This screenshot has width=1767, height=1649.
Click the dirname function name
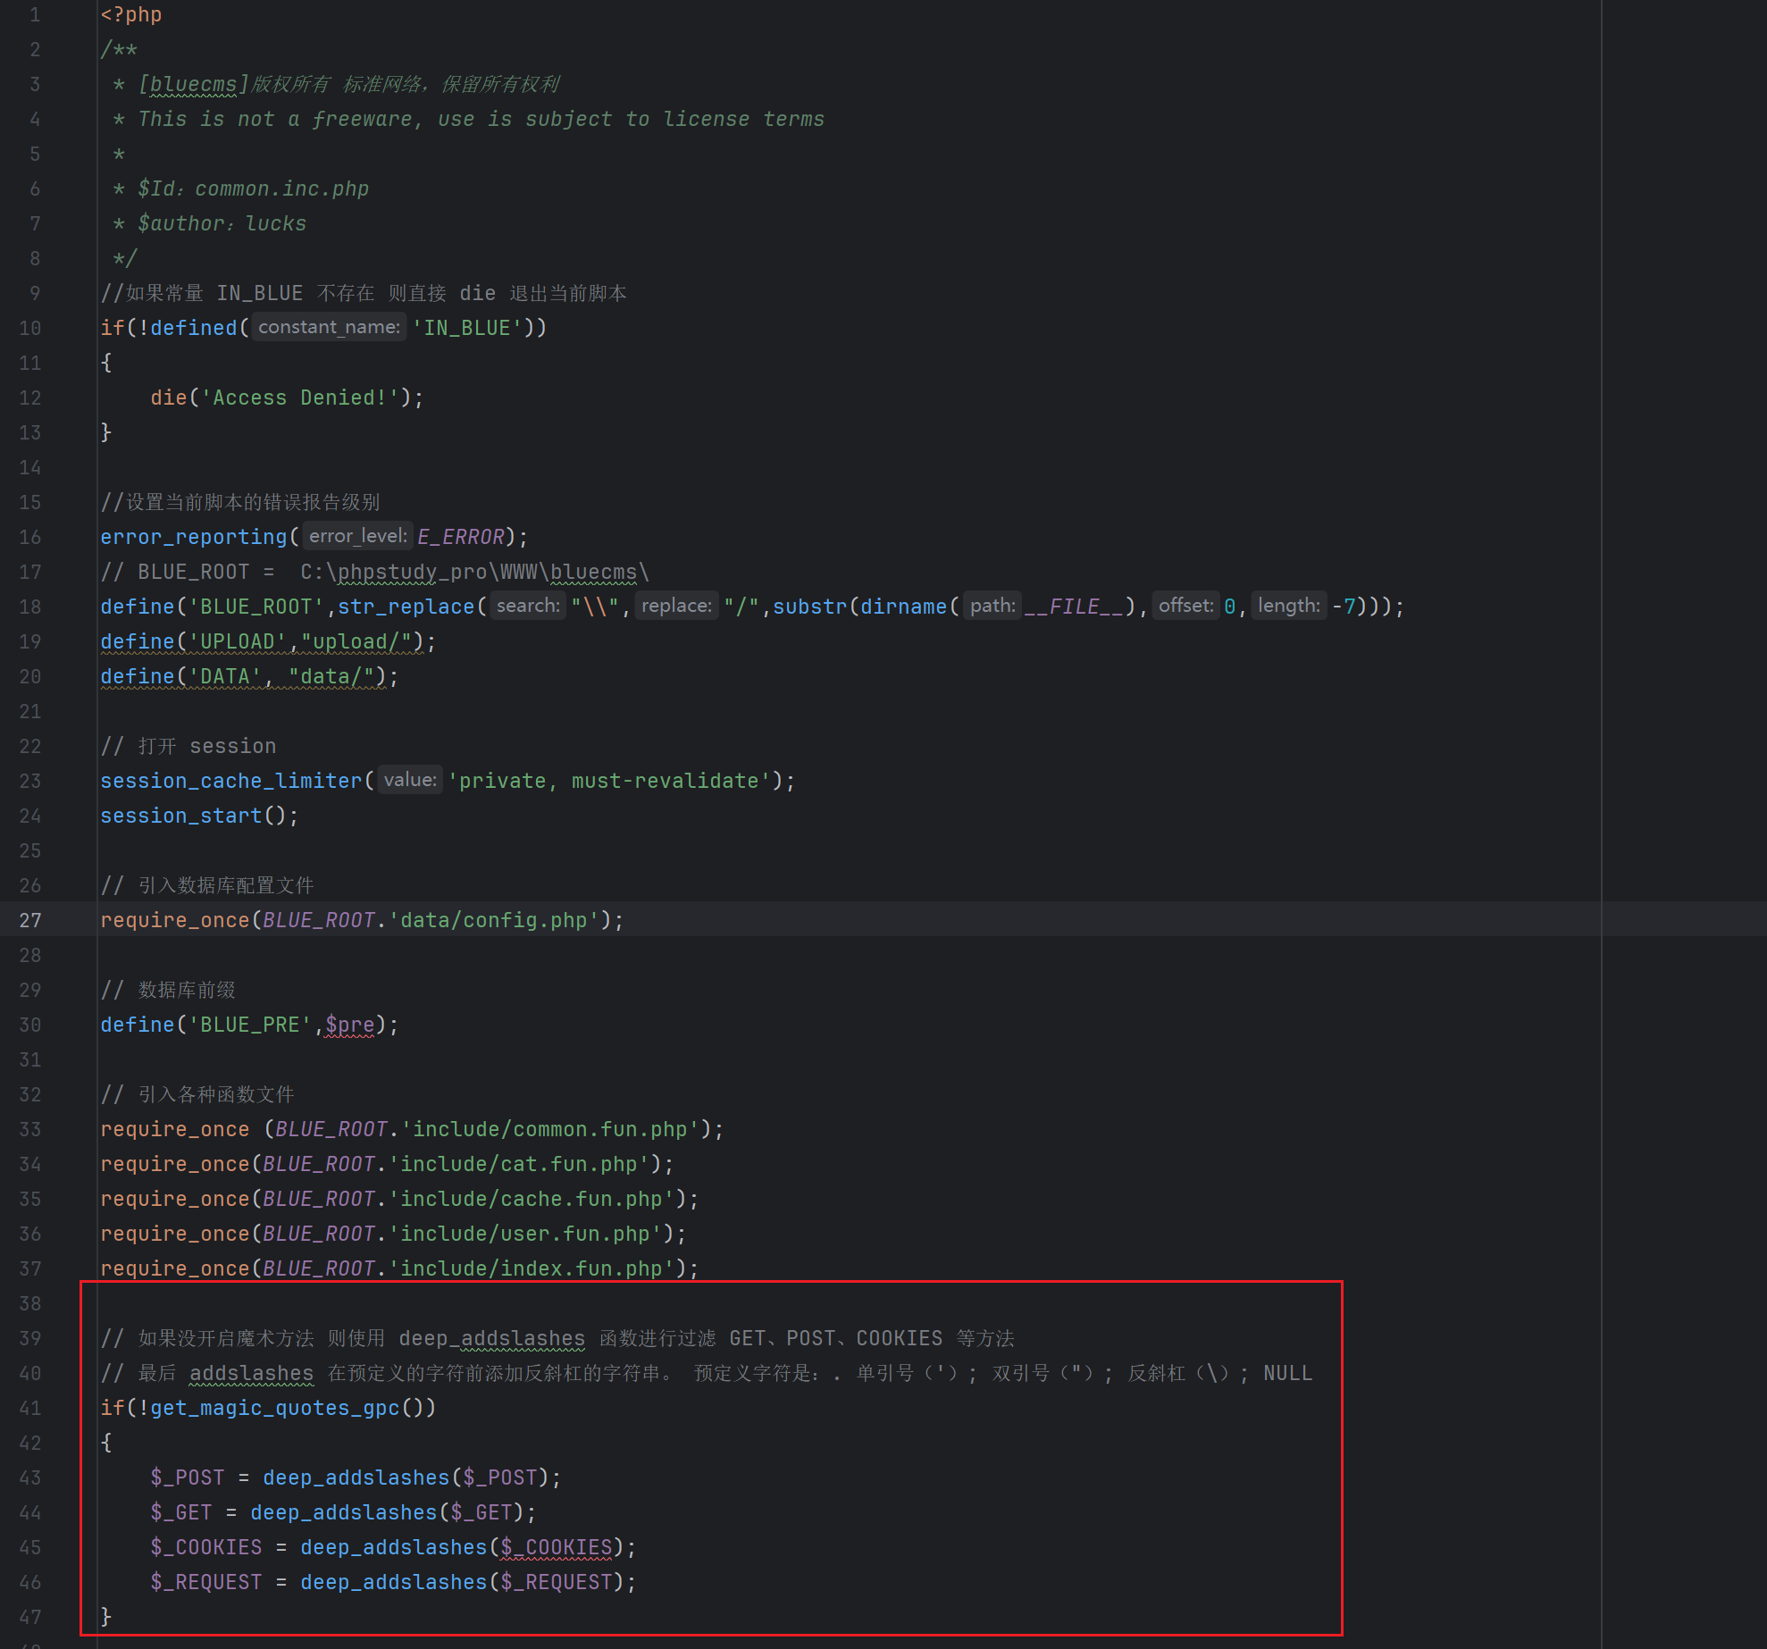[904, 607]
